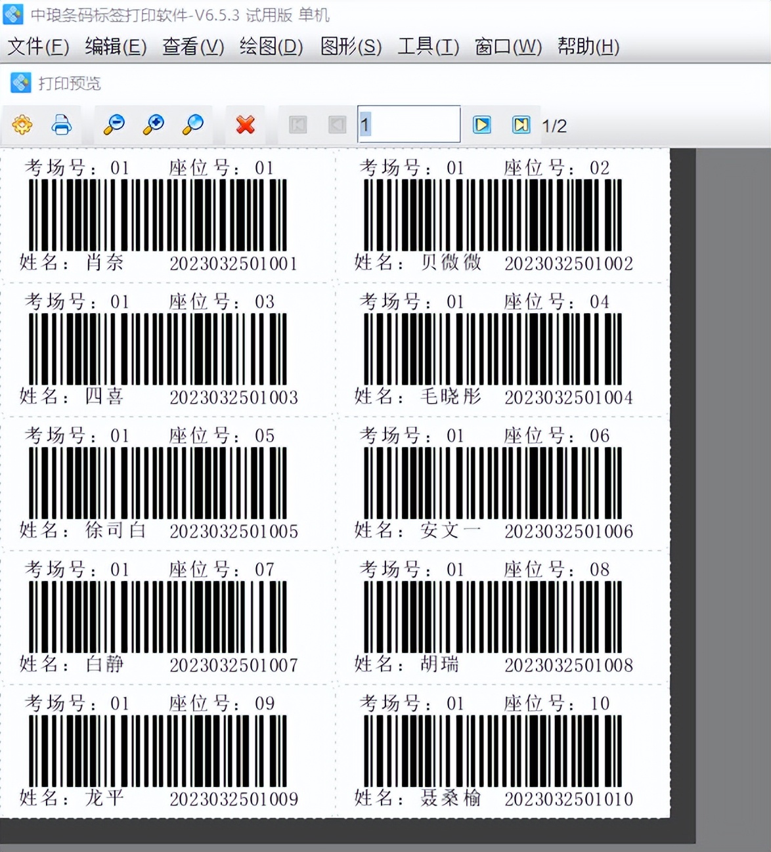Click the 打印预览 window icon
771x852 pixels.
click(x=21, y=83)
